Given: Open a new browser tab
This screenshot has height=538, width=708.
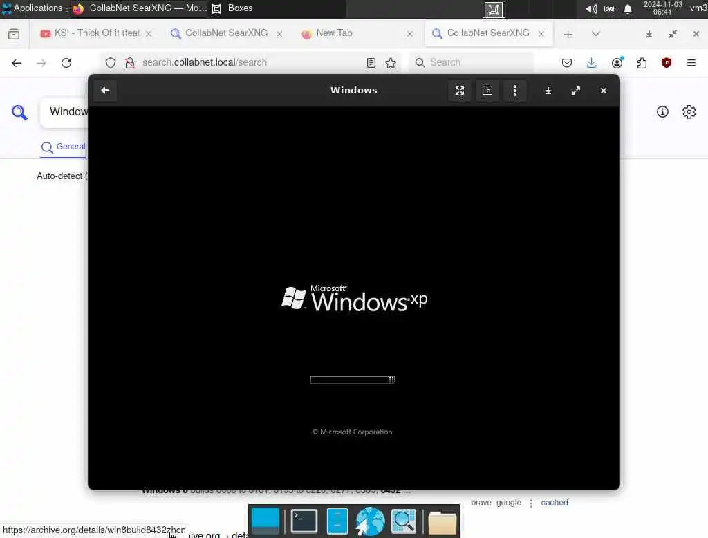Looking at the screenshot, I should click(x=568, y=35).
